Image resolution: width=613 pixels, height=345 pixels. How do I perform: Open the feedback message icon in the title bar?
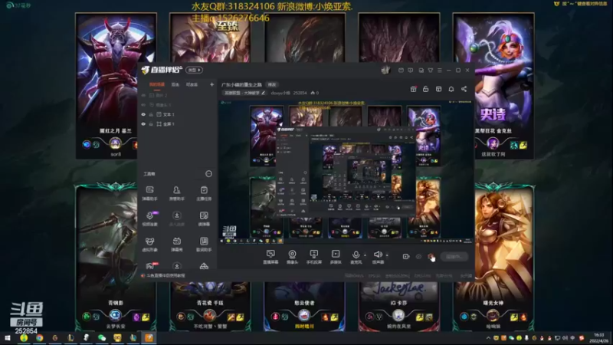[x=411, y=70]
